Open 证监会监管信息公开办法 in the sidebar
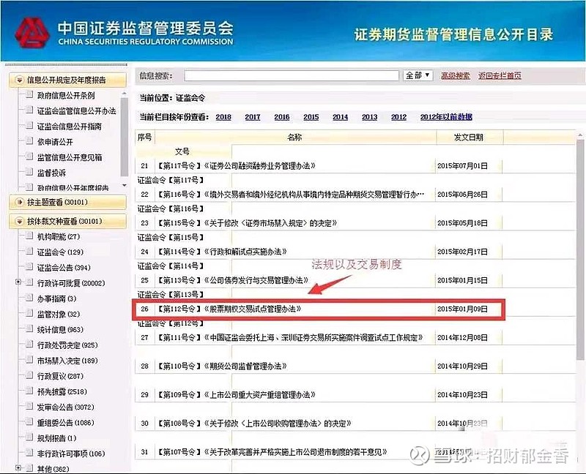Image resolution: width=586 pixels, height=474 pixels. [x=77, y=111]
